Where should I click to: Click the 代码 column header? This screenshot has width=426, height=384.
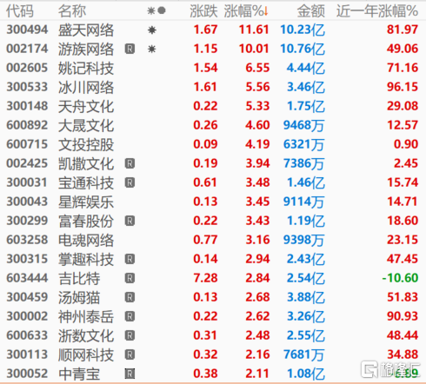click(x=20, y=11)
